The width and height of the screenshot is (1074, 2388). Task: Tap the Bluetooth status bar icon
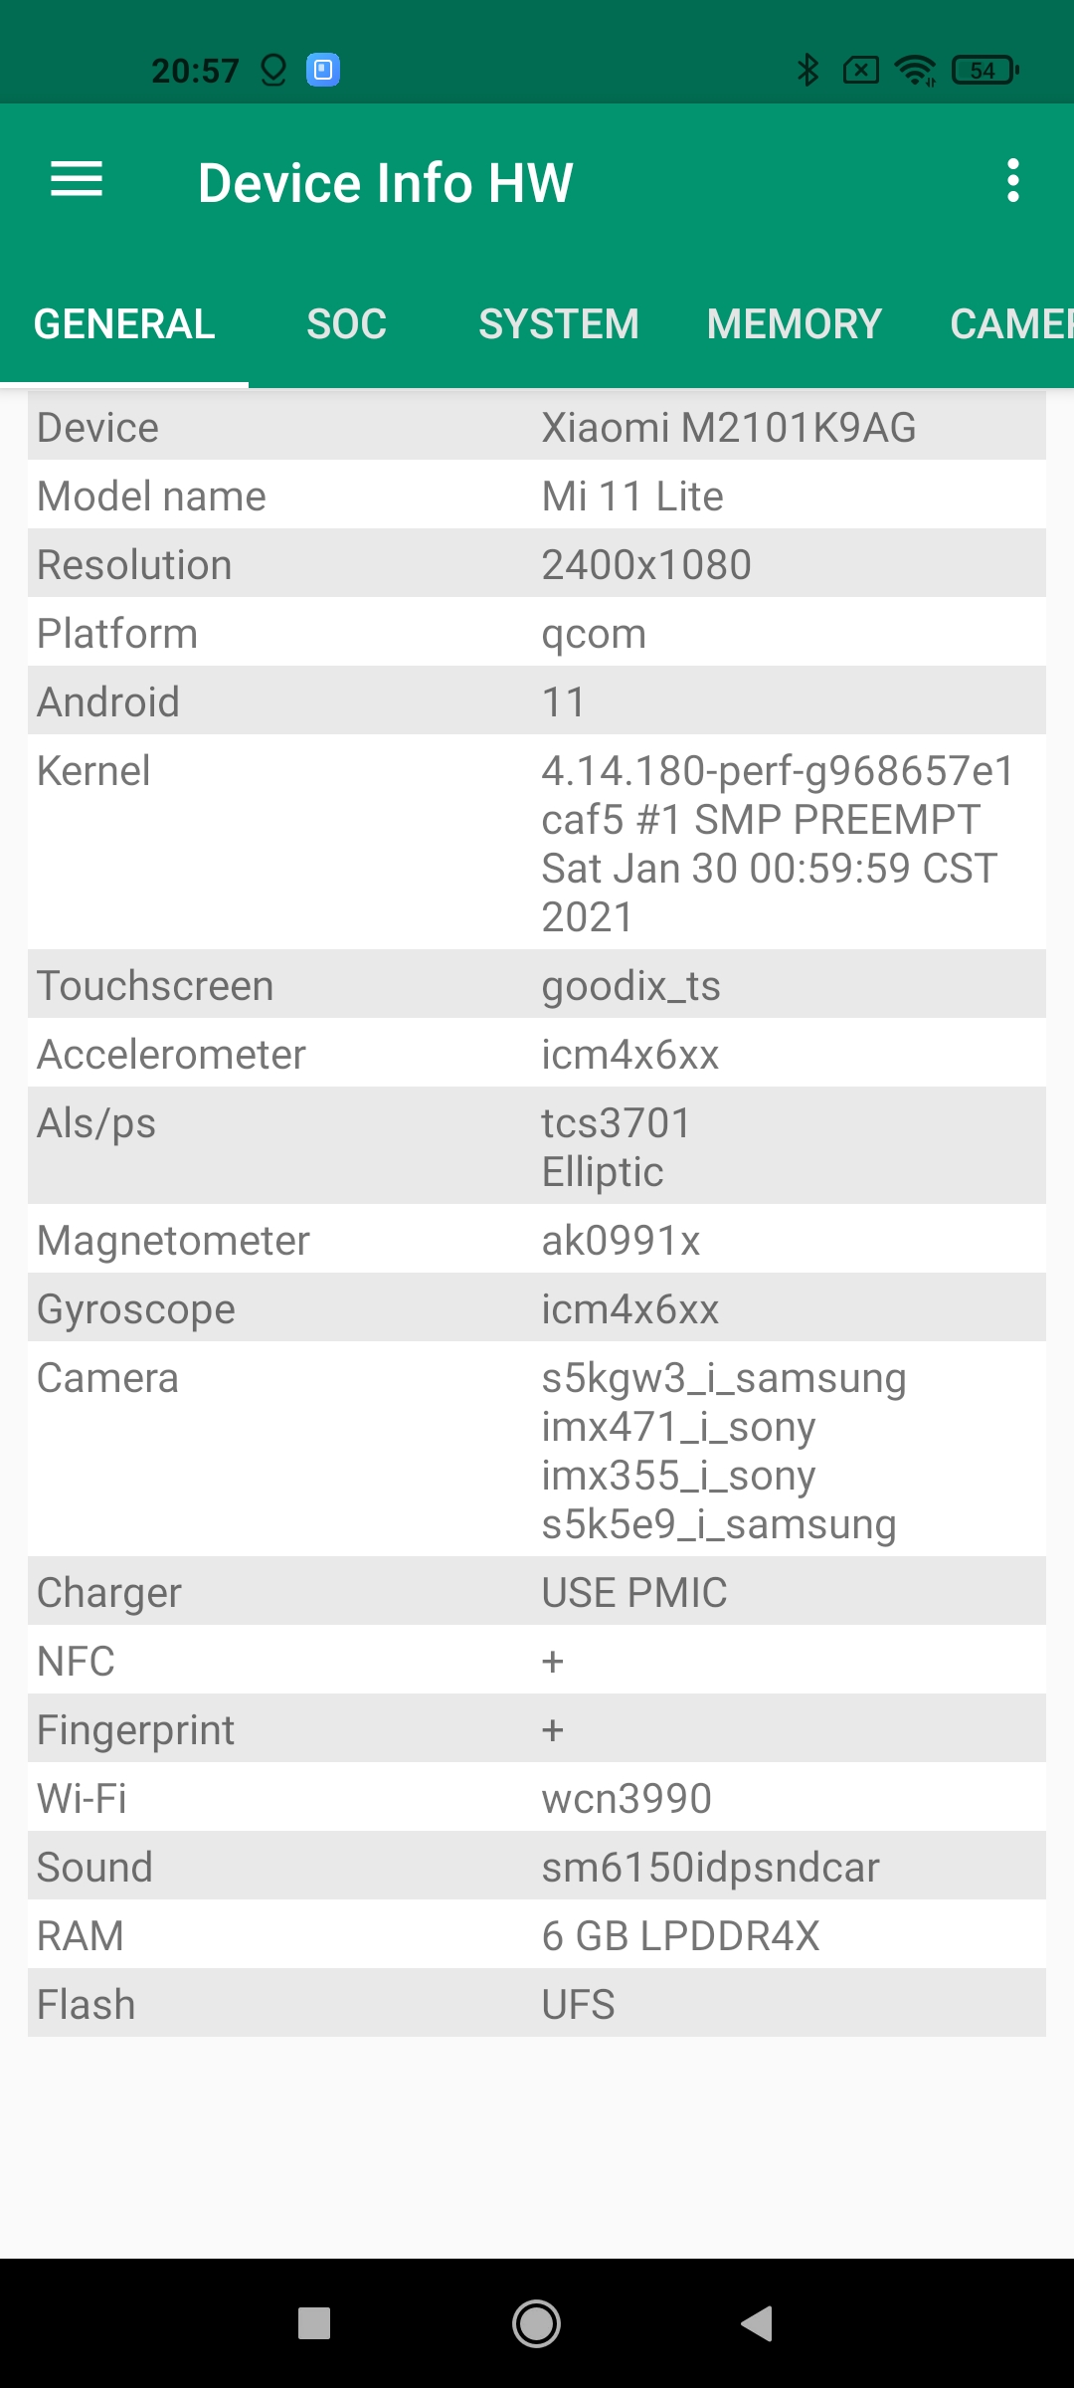pyautogui.click(x=807, y=70)
